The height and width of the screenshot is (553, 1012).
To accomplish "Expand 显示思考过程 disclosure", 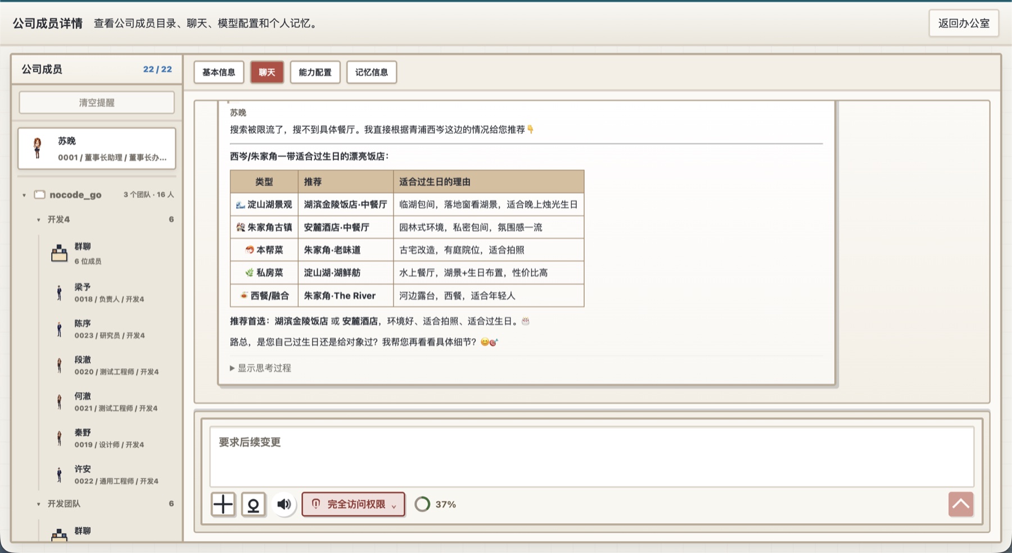I will (x=260, y=368).
